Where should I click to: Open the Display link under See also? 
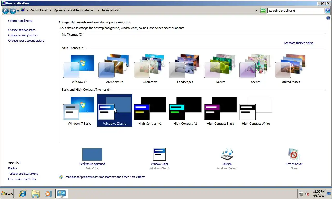pyautogui.click(x=12, y=168)
